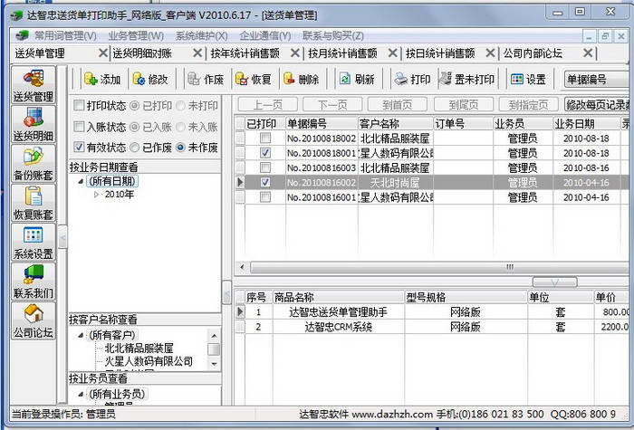
Task: Click the 删除 toolbar button
Action: point(302,80)
